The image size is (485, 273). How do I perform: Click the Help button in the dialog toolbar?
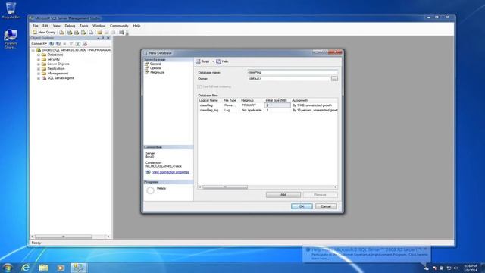(x=222, y=61)
